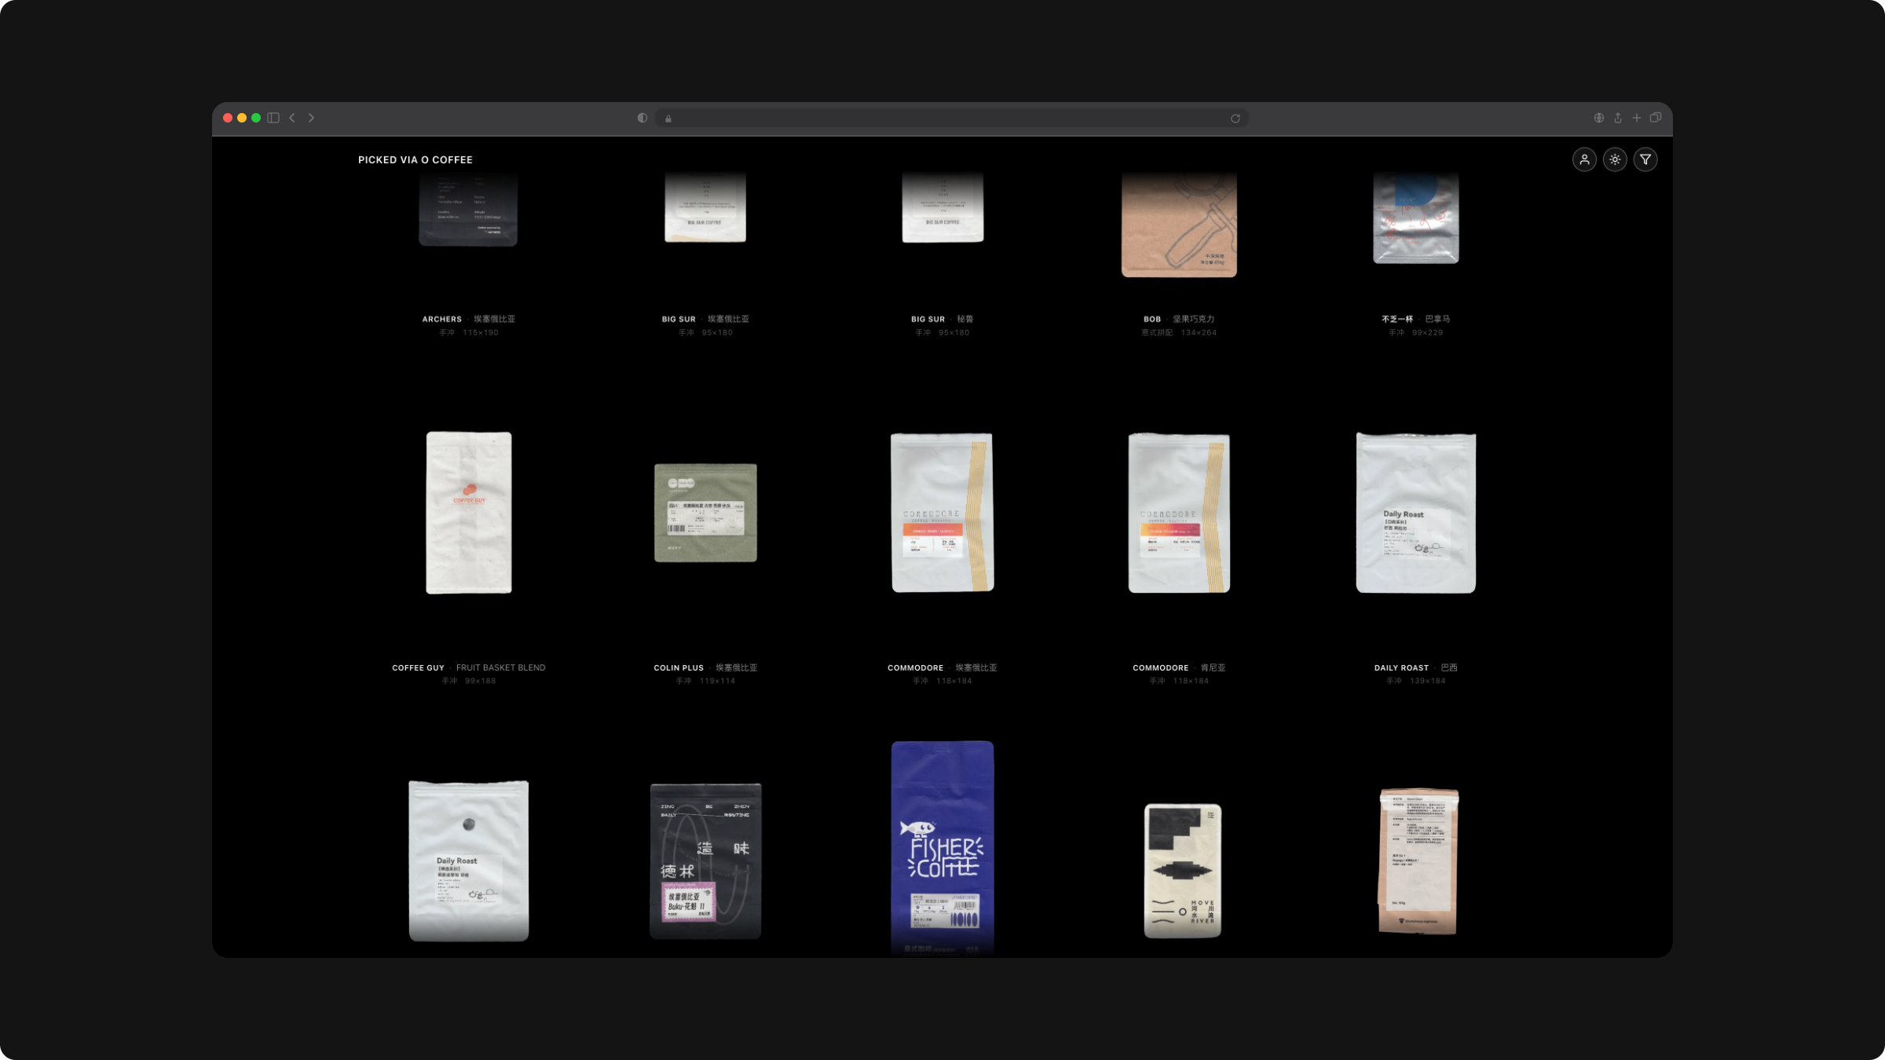Click the '手冲 115×190' size line

(469, 333)
